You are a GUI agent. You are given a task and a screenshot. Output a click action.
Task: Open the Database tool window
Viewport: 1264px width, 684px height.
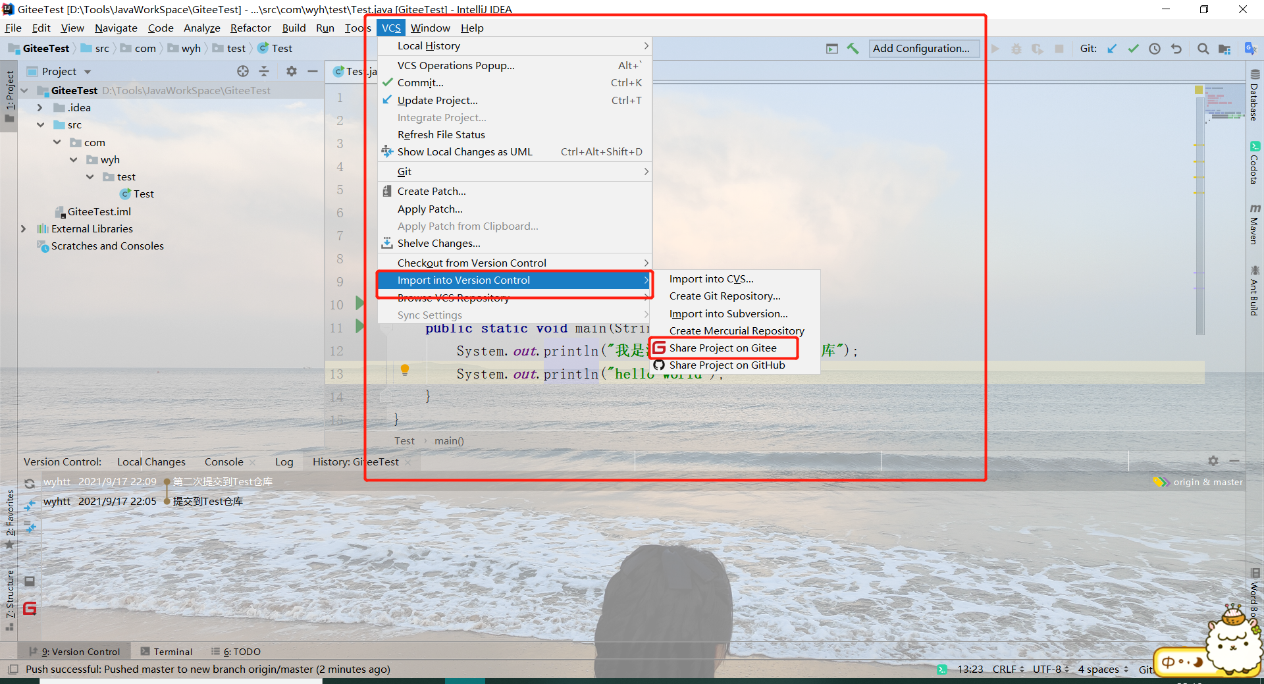[x=1255, y=95]
